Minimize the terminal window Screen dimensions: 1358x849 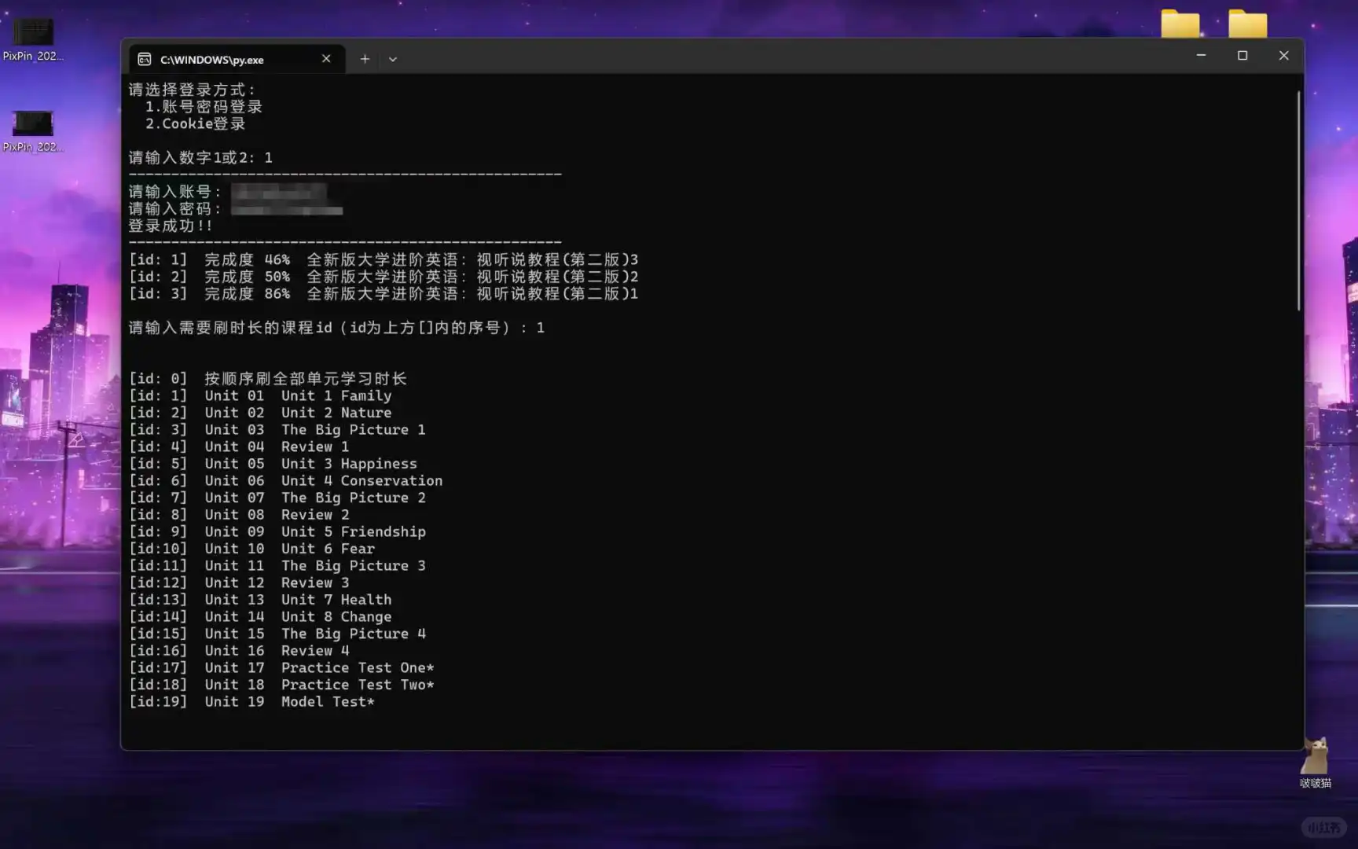(1201, 55)
